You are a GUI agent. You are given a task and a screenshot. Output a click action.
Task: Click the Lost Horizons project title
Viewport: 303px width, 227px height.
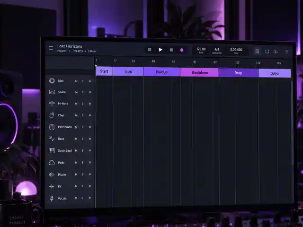[x=70, y=46]
